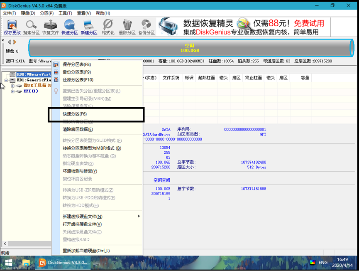The height and width of the screenshot is (271, 359).
Task: Click the save partition table icon in context menu
Action: click(x=56, y=65)
